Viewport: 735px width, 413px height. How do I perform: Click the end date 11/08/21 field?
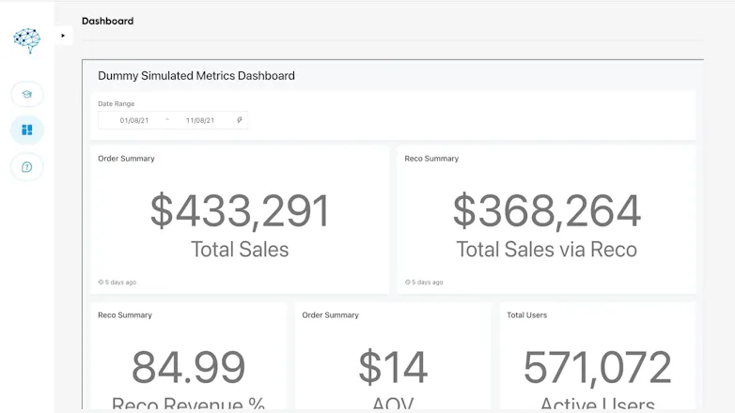click(200, 120)
